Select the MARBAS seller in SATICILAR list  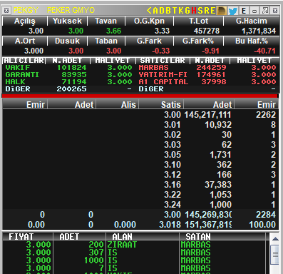click(x=207, y=68)
